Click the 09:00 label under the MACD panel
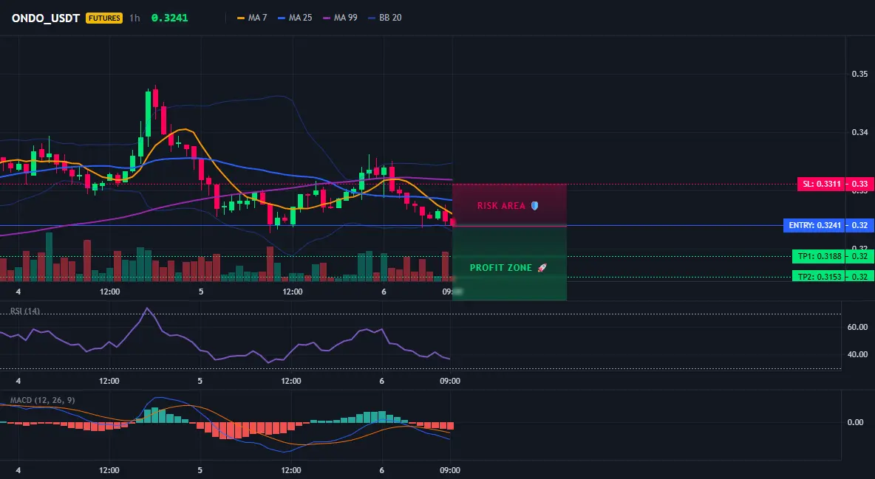Viewport: 875px width, 479px height. (450, 470)
